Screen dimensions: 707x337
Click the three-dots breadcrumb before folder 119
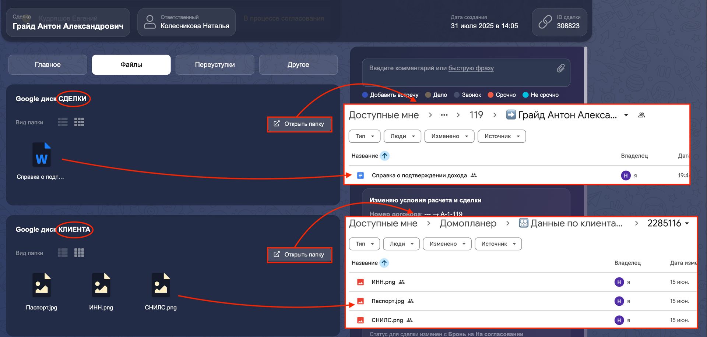pyautogui.click(x=444, y=115)
